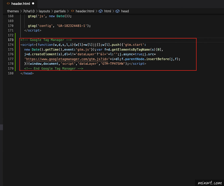The image size is (224, 186).
Task: Click the closing </script> tag on line 171
Action: (x=33, y=30)
